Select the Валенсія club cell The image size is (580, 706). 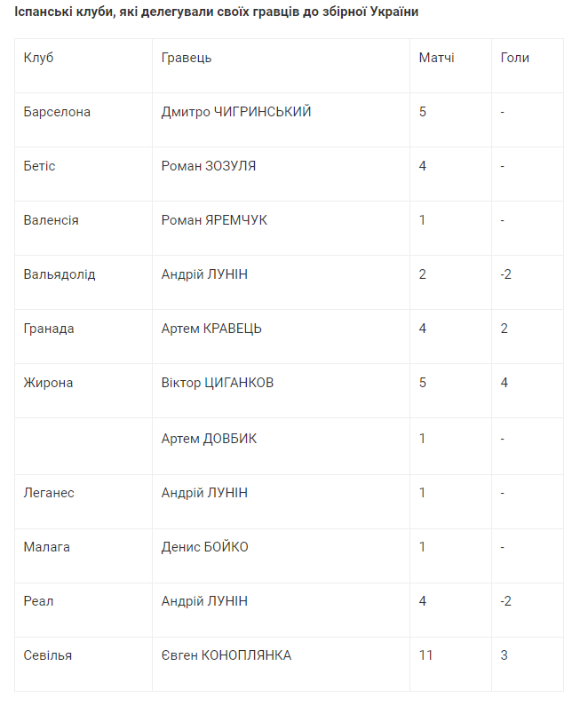pos(51,220)
